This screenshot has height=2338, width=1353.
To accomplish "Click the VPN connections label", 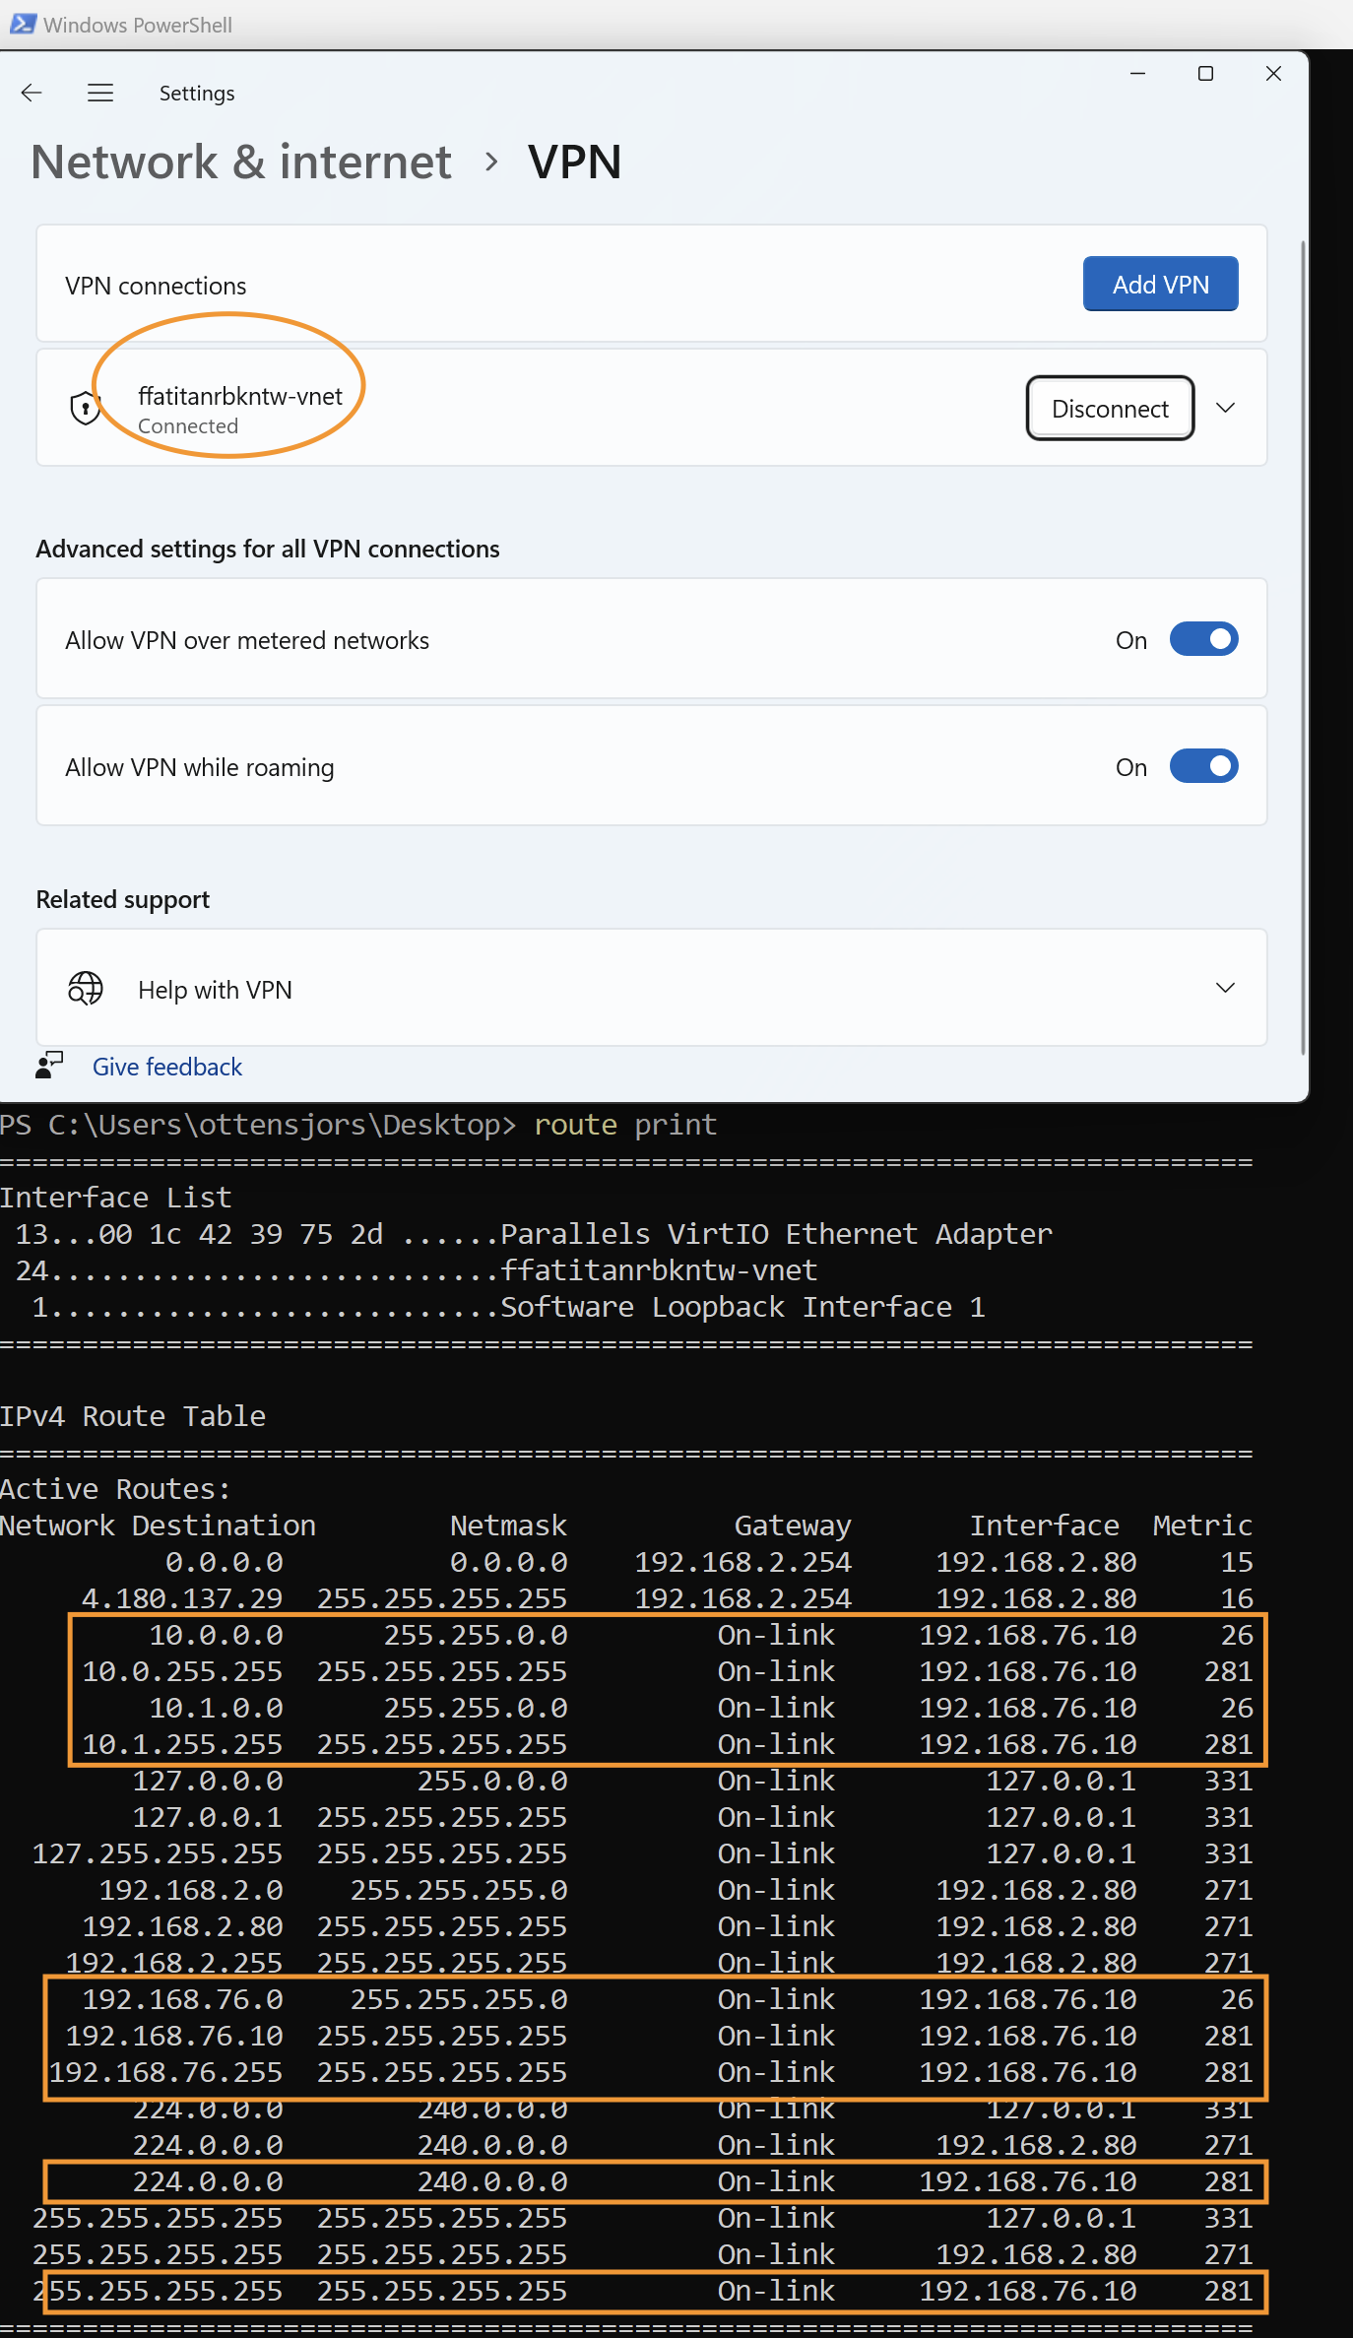I will 156,286.
